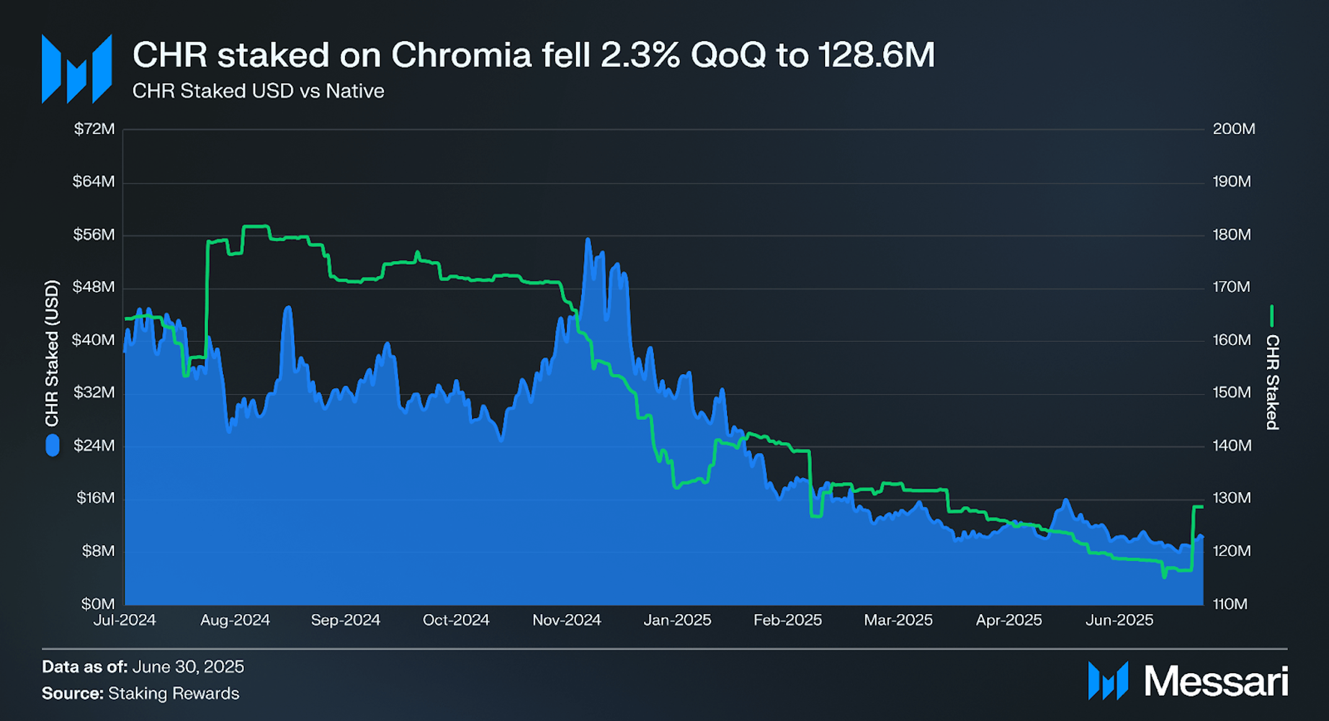Click the subtitle CHR Staked USD vs Native
The image size is (1329, 721).
(x=258, y=91)
